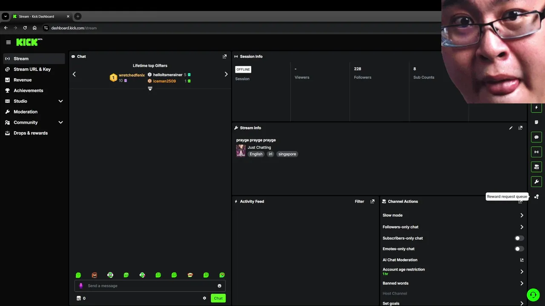Toggle Subscribers-only chat switch
Image resolution: width=545 pixels, height=306 pixels.
coord(519,238)
